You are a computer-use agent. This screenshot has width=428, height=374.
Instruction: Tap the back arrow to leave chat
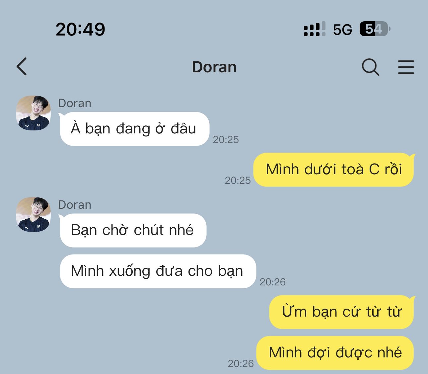pyautogui.click(x=22, y=66)
